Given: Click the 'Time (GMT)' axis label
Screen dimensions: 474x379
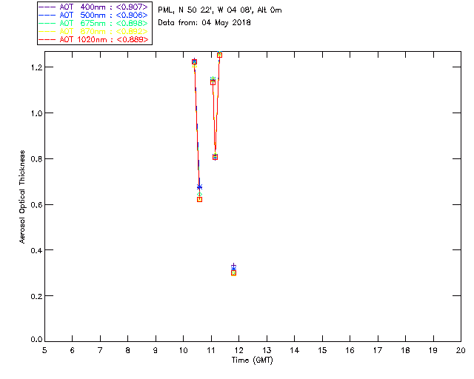Looking at the screenshot, I should pos(252,360).
